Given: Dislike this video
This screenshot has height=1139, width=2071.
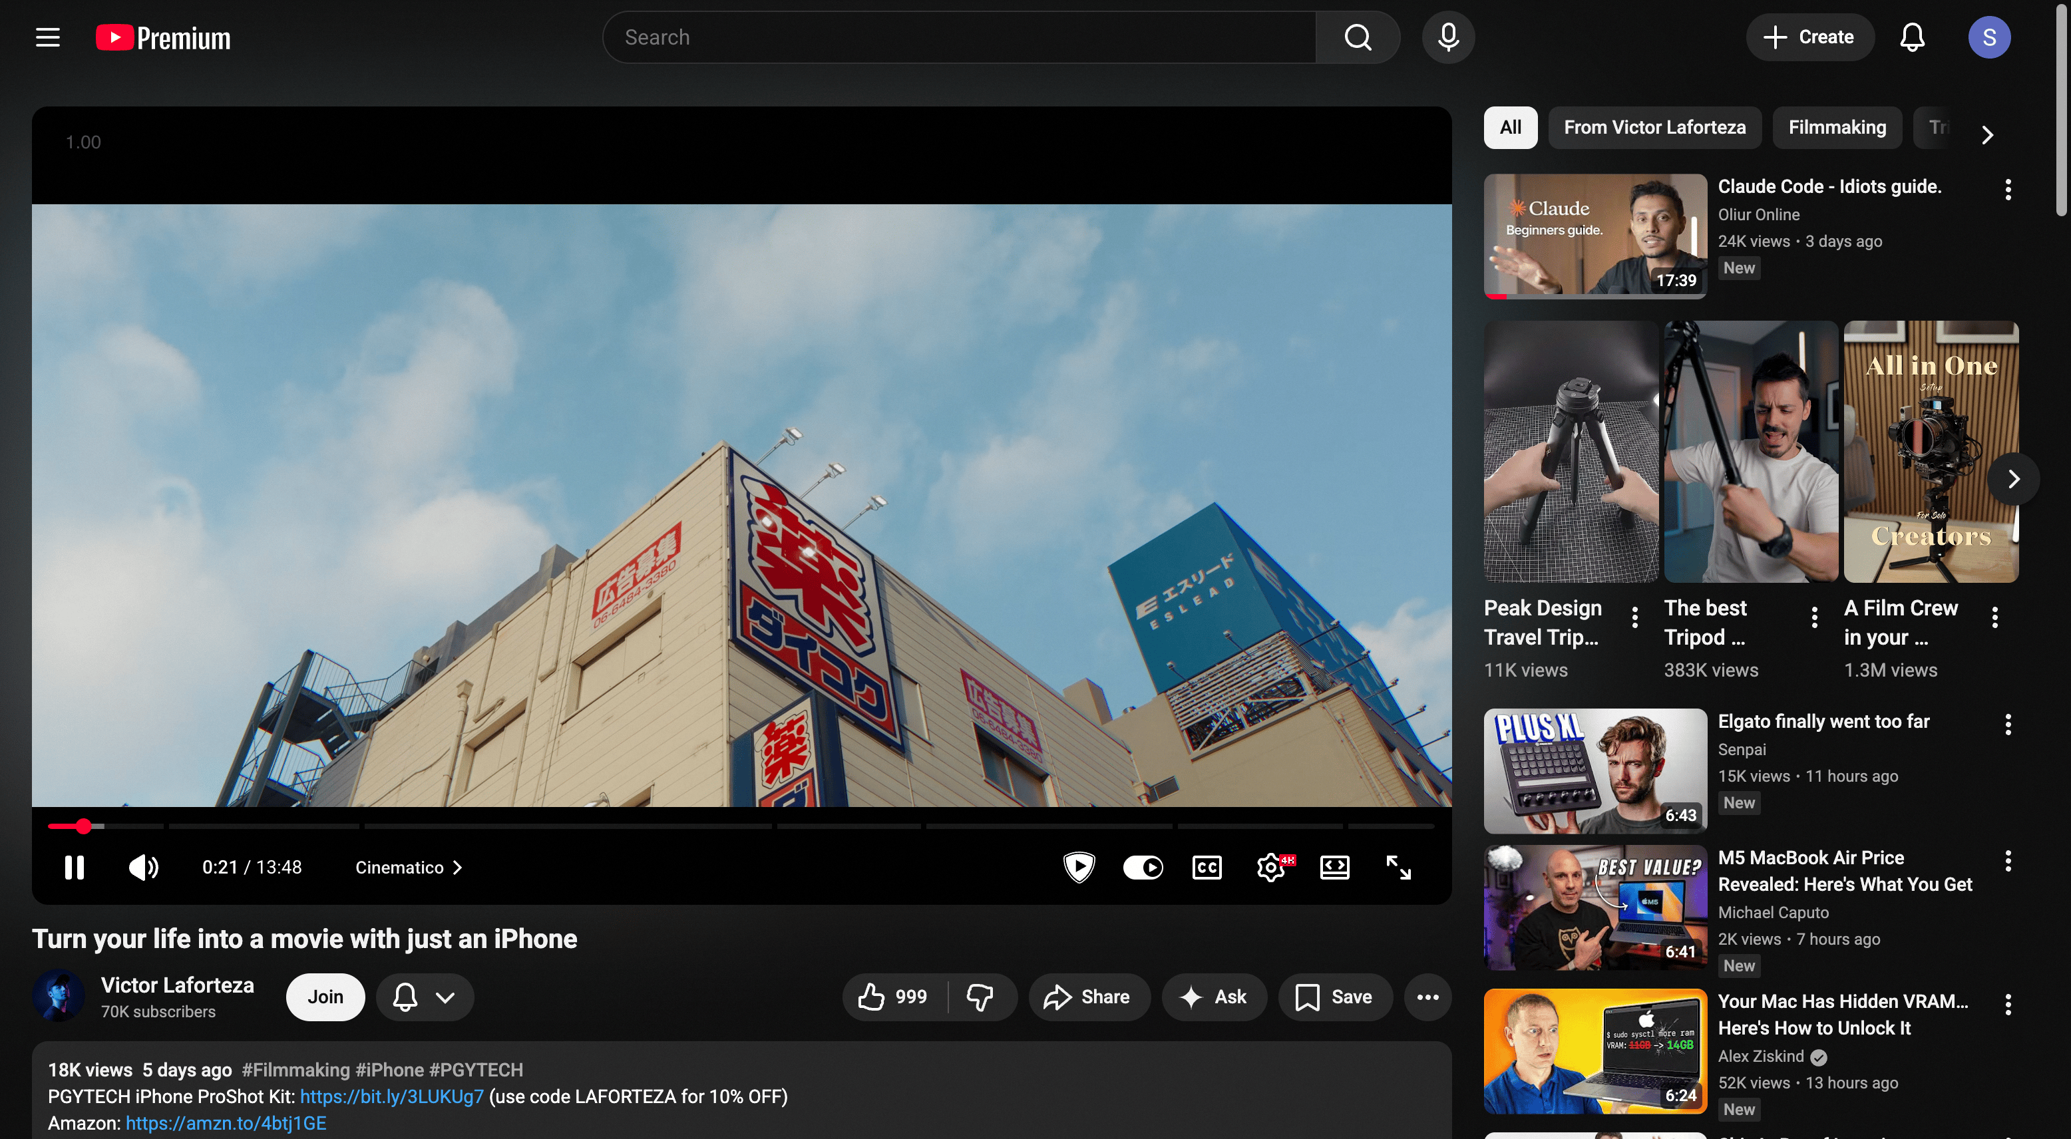Looking at the screenshot, I should (979, 997).
